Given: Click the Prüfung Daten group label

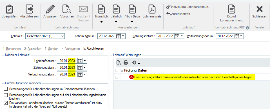Looking at the screenshot, I should [x=135, y=70].
